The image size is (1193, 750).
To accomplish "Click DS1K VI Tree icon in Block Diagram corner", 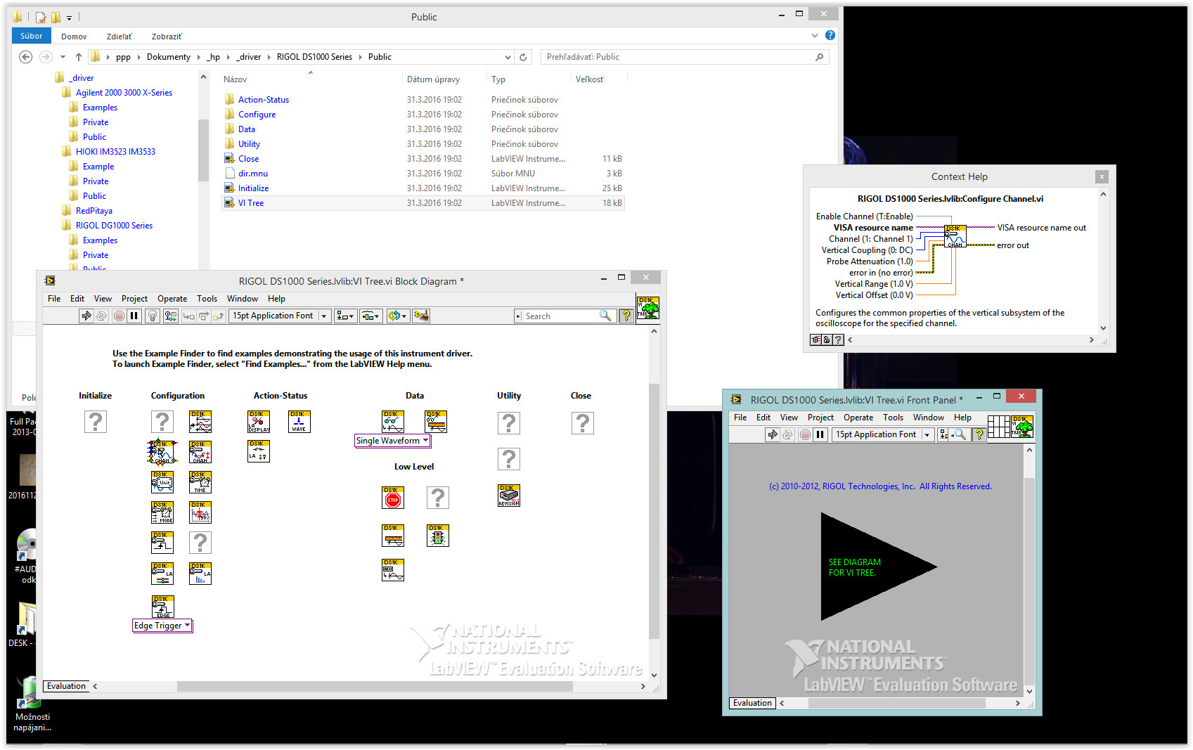I will click(648, 308).
